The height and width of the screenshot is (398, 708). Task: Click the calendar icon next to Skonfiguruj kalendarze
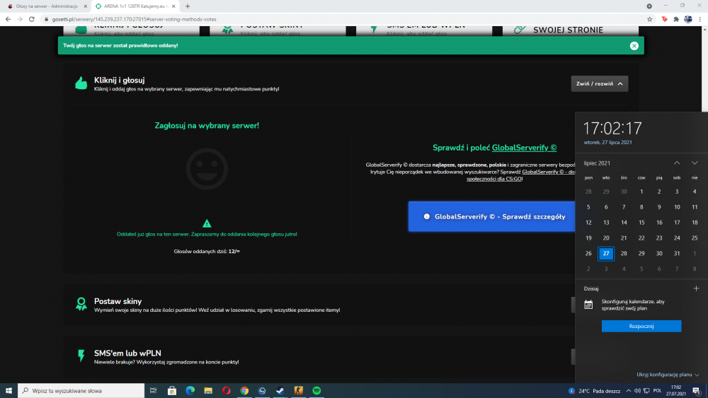click(x=588, y=305)
